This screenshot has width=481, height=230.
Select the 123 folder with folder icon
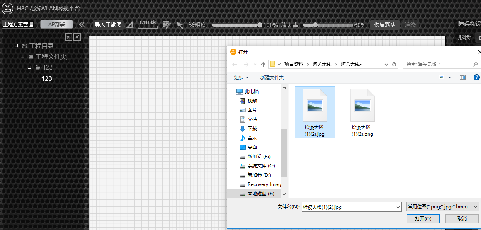47,67
